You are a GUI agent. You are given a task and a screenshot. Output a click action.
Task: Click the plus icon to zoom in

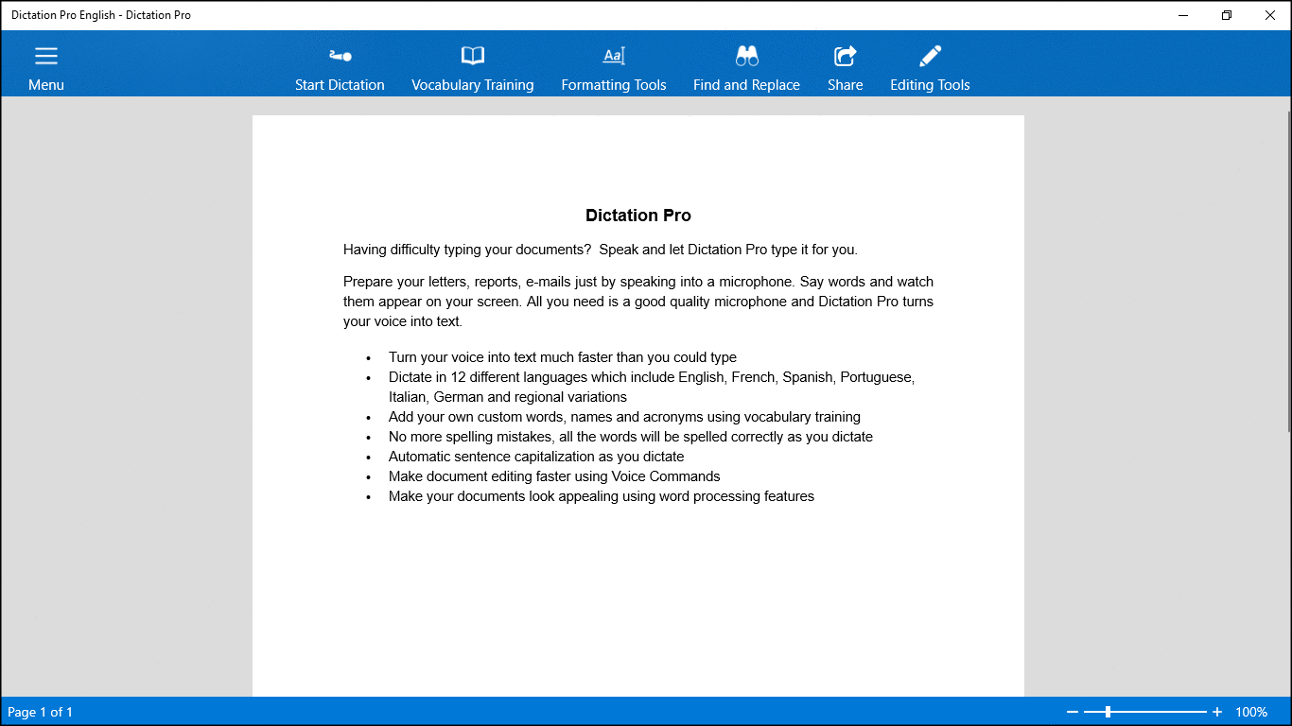point(1216,711)
